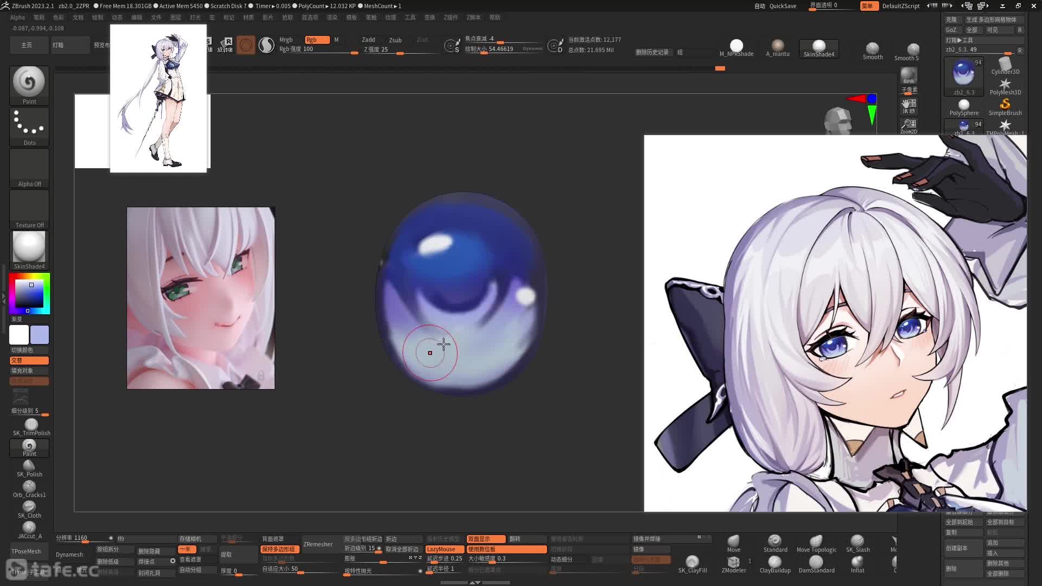Select the Standard brush

pos(775,544)
